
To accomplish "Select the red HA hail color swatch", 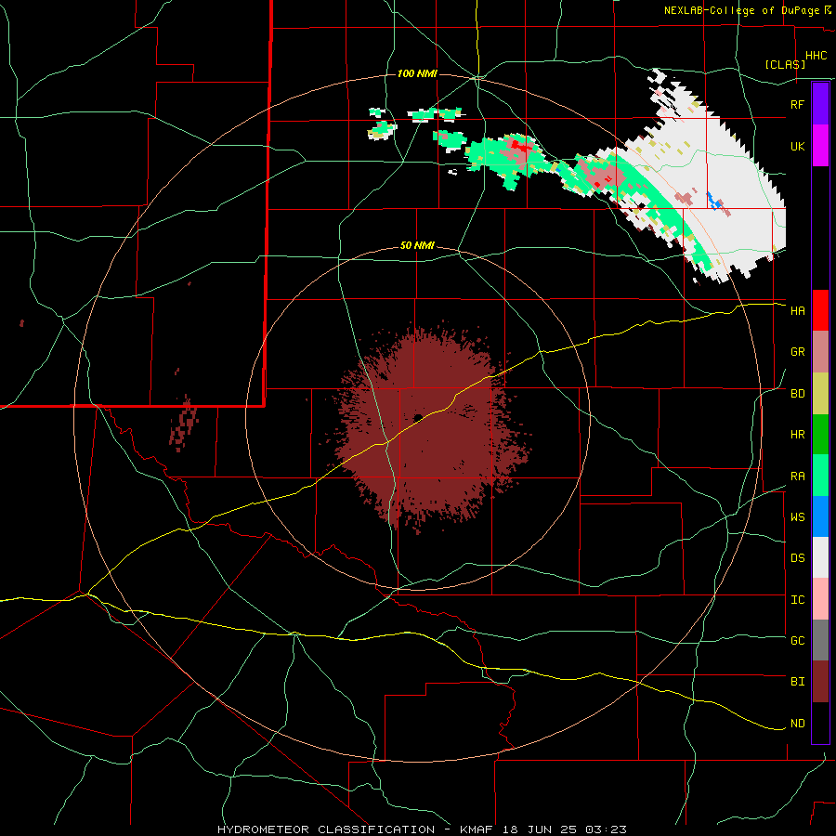I will [820, 310].
